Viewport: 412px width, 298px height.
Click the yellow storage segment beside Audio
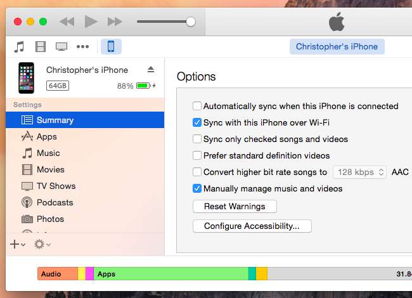tap(82, 274)
